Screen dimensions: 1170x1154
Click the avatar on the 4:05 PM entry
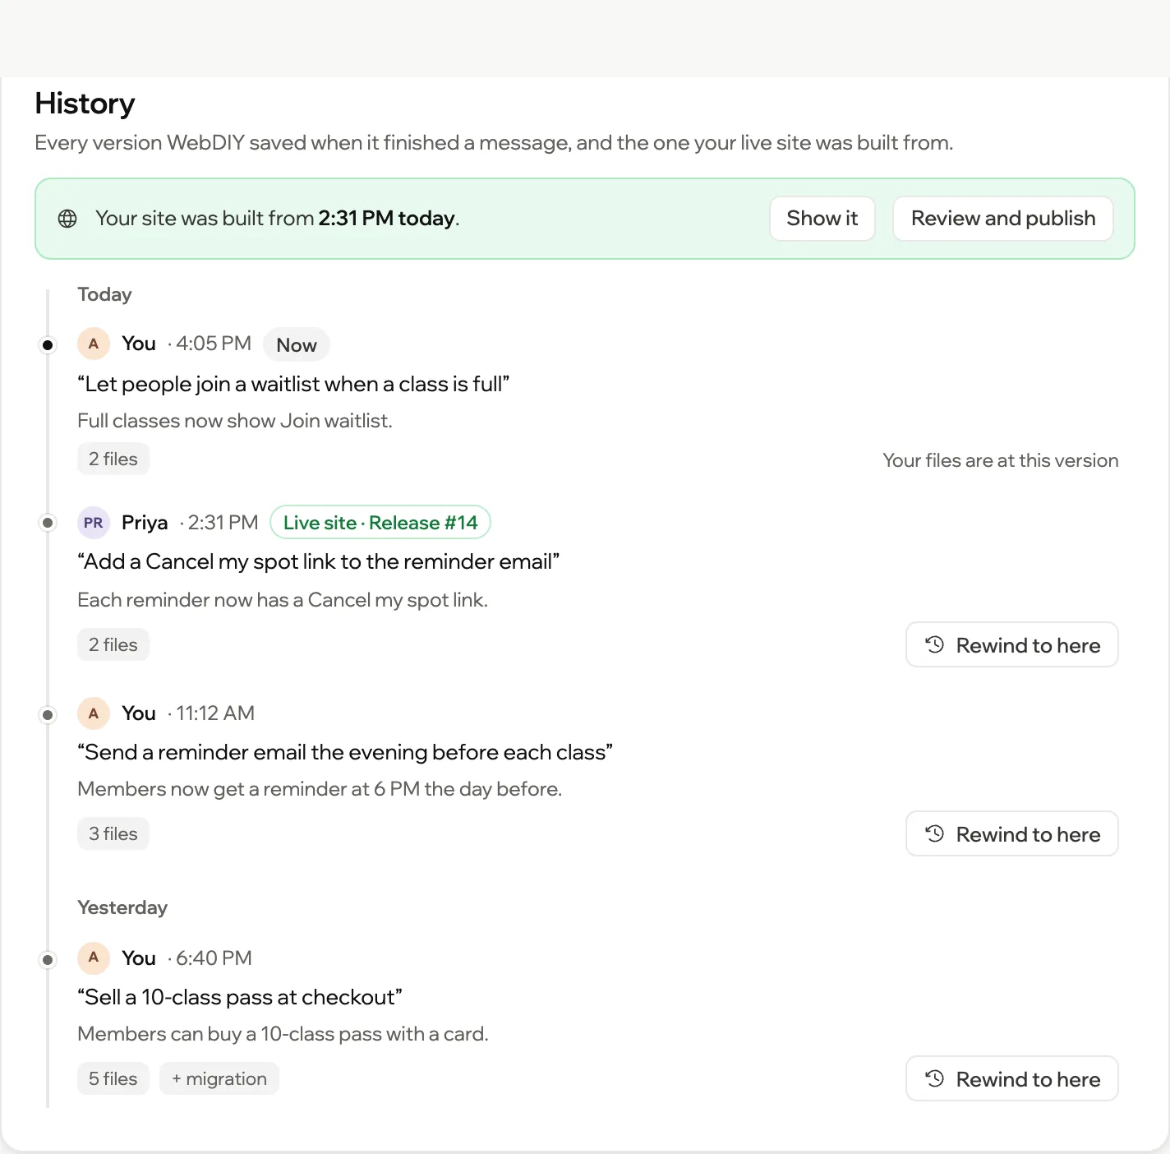tap(94, 344)
